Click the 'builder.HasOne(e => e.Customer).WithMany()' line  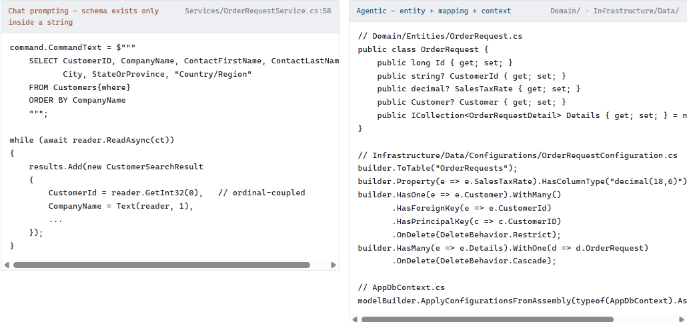459,195
